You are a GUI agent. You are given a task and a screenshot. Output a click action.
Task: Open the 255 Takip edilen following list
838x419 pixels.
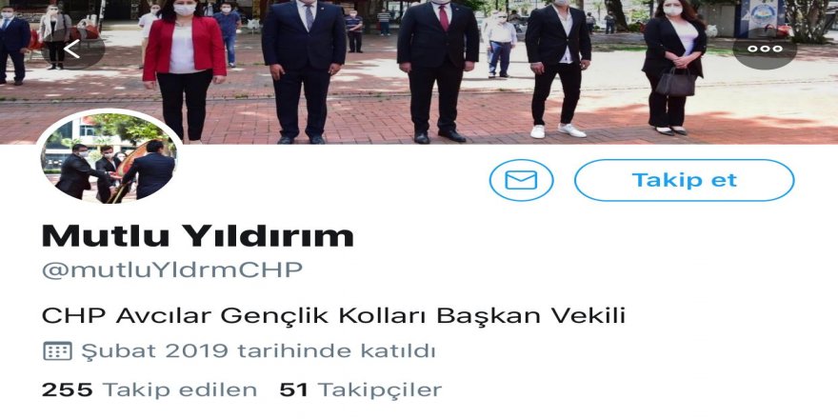(150, 389)
